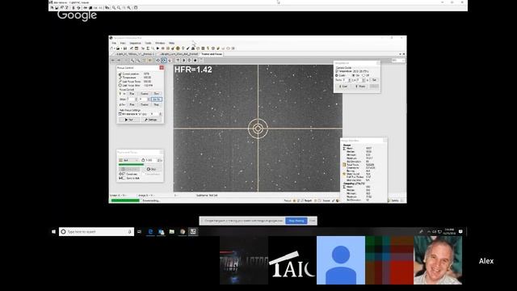517x291 pixels.
Task: Click the globe icon in the main toolbar
Action: coord(178,48)
